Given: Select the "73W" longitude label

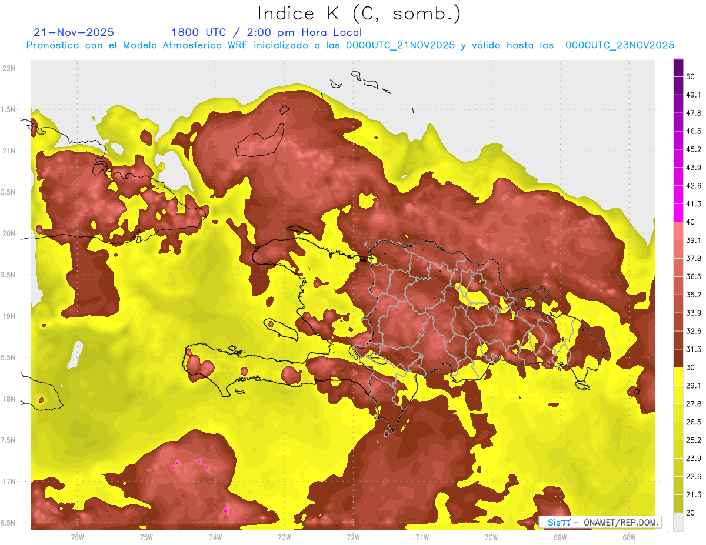Looking at the screenshot, I should click(284, 537).
